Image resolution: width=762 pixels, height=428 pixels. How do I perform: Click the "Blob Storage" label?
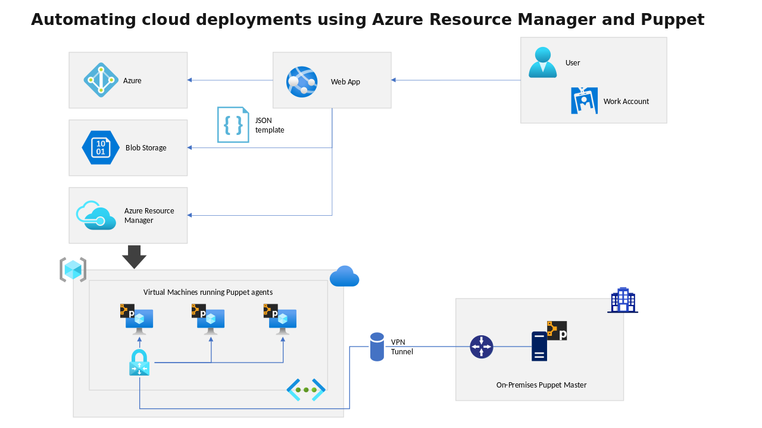(x=146, y=147)
